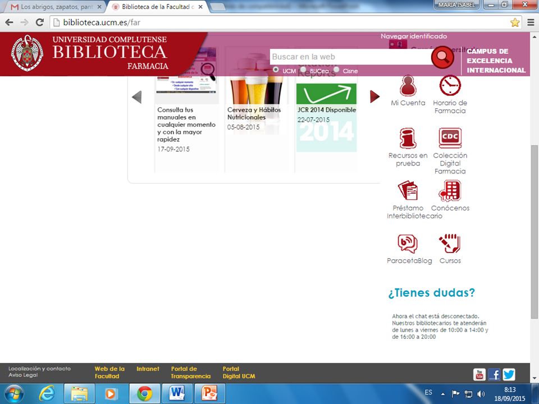539x404 pixels.
Task: Click the green JCR arrow thumbnail
Action: (x=326, y=94)
